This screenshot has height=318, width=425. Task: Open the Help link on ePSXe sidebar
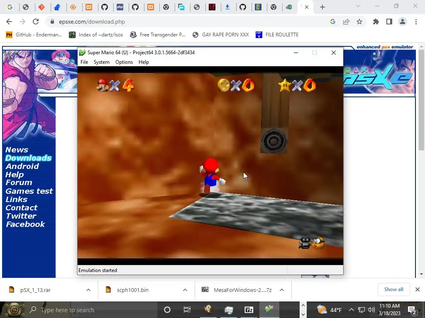tap(15, 175)
